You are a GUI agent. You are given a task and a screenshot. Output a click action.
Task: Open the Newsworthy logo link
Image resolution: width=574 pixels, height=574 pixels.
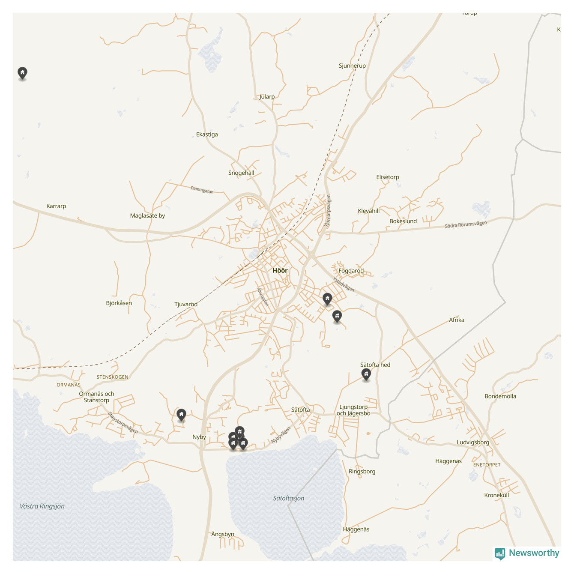(527, 553)
